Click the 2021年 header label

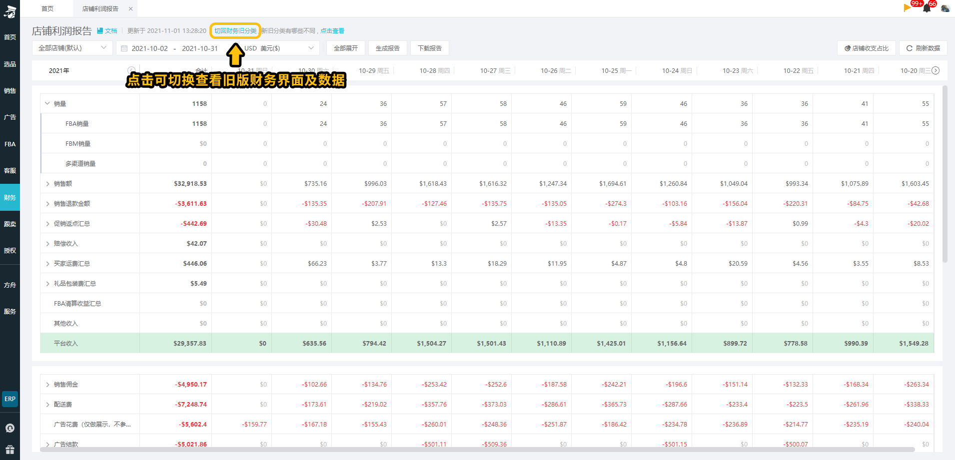(59, 70)
